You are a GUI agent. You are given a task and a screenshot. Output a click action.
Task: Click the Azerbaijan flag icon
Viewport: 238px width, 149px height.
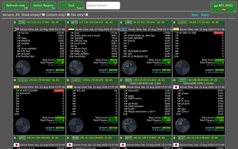(x=124, y=29)
